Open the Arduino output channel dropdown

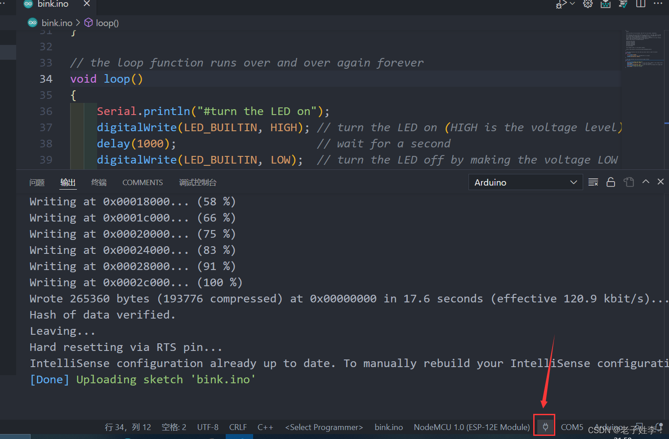525,182
